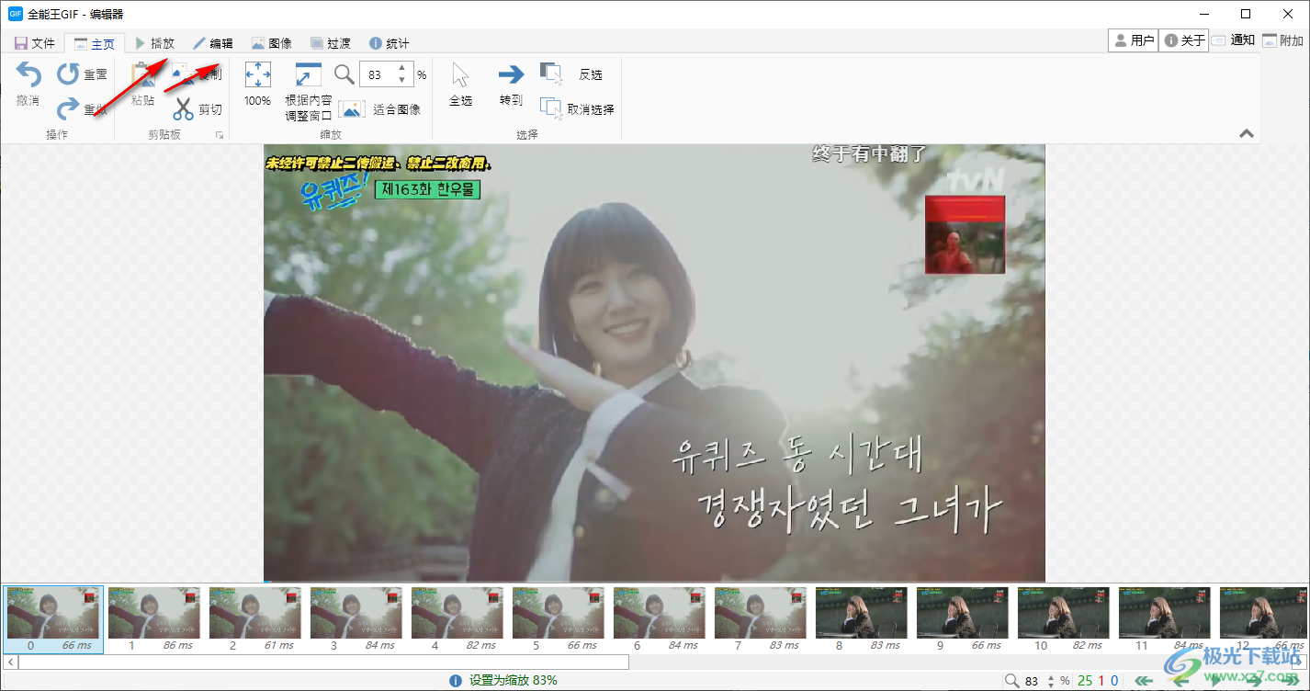Select frame 6 thumbnail
The image size is (1310, 691).
click(659, 619)
